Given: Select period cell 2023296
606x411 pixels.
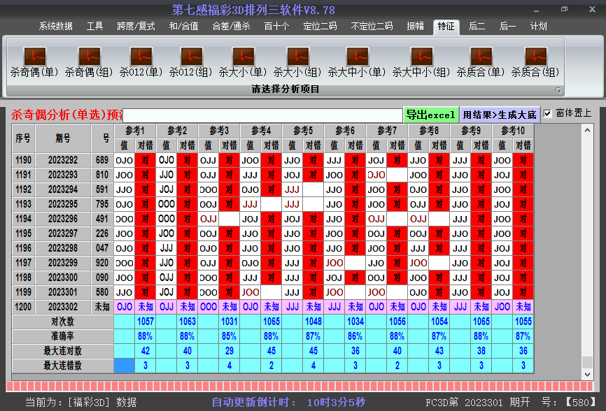Looking at the screenshot, I should [x=63, y=219].
